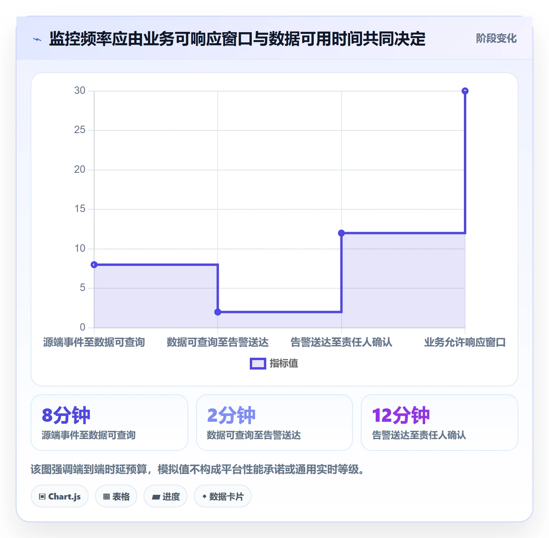Click the 阶段变化 label in the header
The width and height of the screenshot is (549, 538).
(x=496, y=38)
